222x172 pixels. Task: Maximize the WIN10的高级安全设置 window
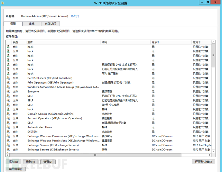(208, 2)
